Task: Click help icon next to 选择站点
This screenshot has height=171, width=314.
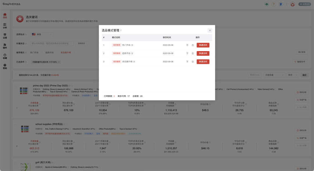Action: (26, 35)
